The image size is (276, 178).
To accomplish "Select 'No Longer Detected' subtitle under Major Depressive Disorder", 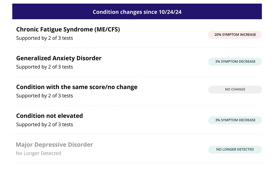I will click(38, 153).
